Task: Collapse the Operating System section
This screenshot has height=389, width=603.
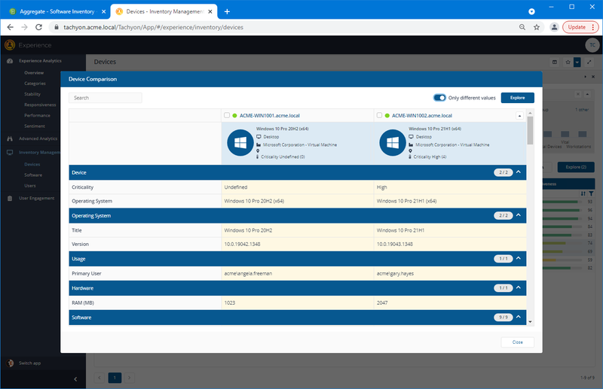Action: 519,215
